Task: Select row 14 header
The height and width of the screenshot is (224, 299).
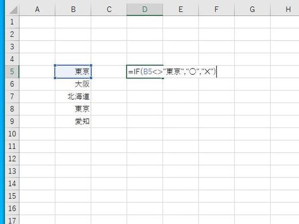Action: pos(12,184)
